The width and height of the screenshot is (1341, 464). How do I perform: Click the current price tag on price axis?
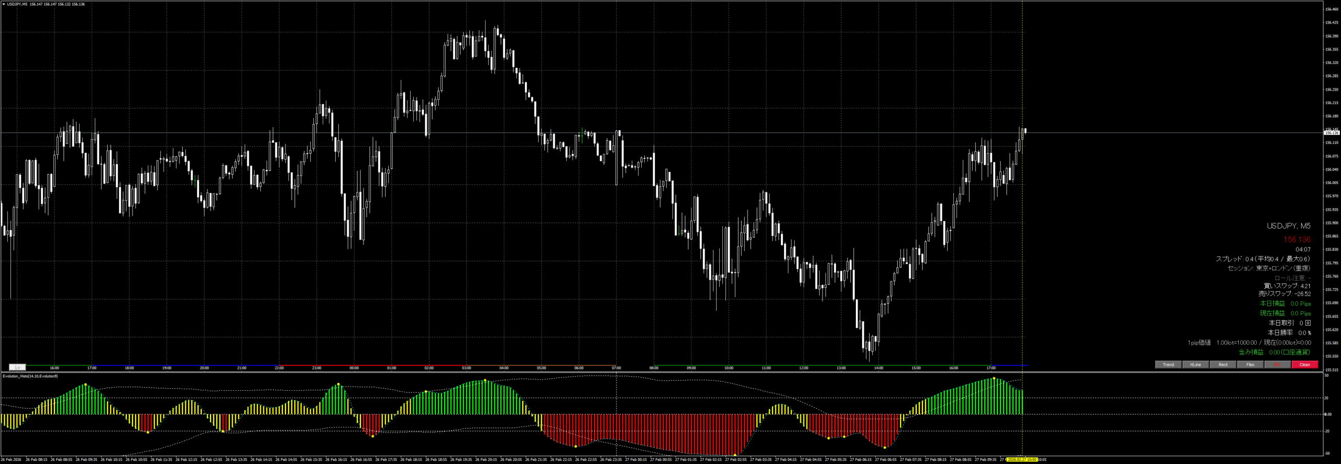coord(1331,133)
